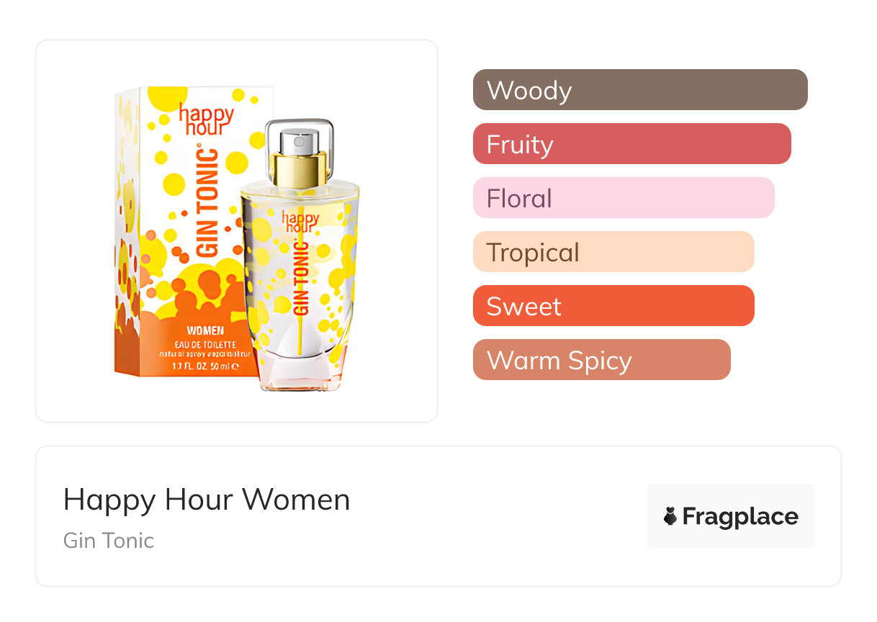Image resolution: width=877 pixels, height=622 pixels.
Task: Open the Gin Tonic brand subtitle
Action: pyautogui.click(x=109, y=540)
